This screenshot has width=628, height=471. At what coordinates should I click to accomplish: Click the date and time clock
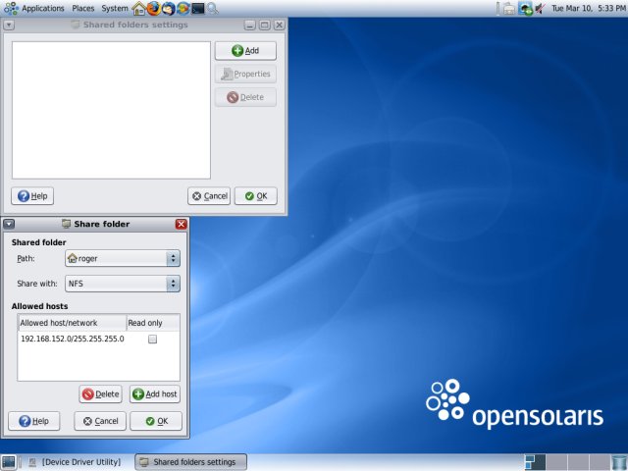point(588,8)
